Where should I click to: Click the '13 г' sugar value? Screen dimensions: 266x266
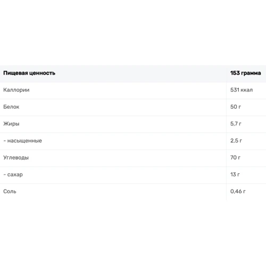click(x=235, y=174)
